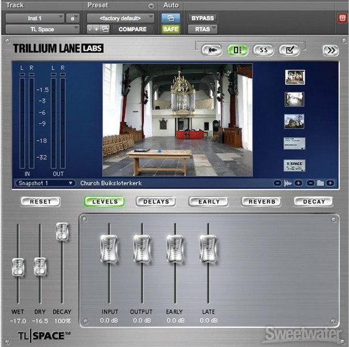Open the TL Space plug-in selector dropdown
The width and height of the screenshot is (349, 347).
click(x=43, y=29)
